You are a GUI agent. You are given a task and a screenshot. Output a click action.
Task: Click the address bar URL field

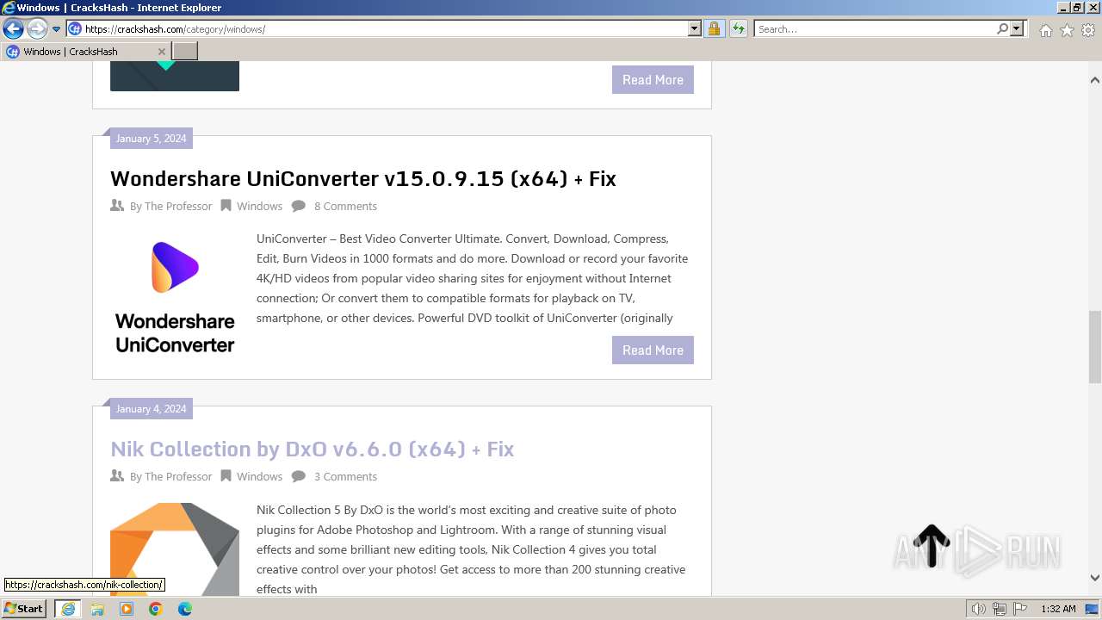(x=384, y=29)
